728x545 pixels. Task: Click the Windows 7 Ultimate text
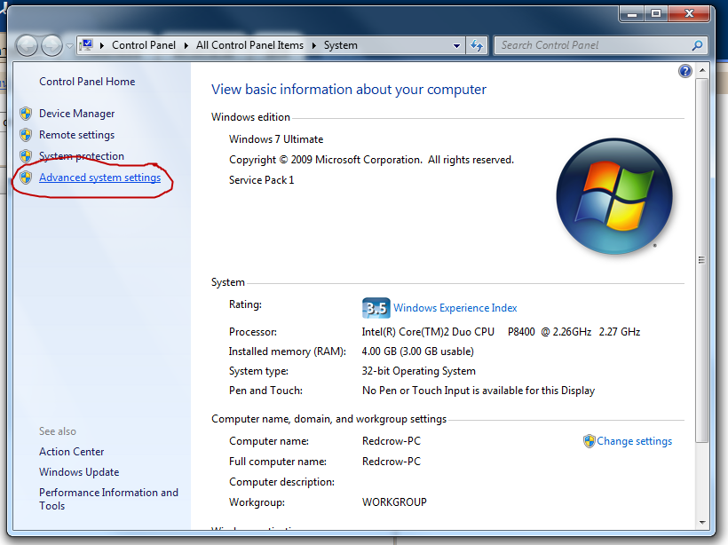[x=276, y=139]
